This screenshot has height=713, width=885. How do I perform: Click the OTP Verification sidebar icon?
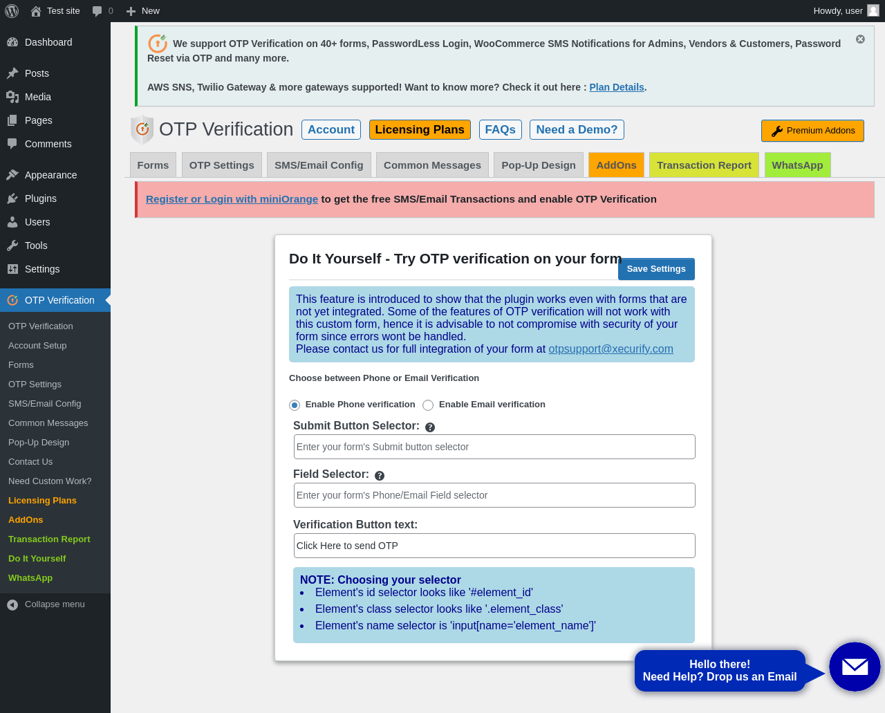coord(12,300)
